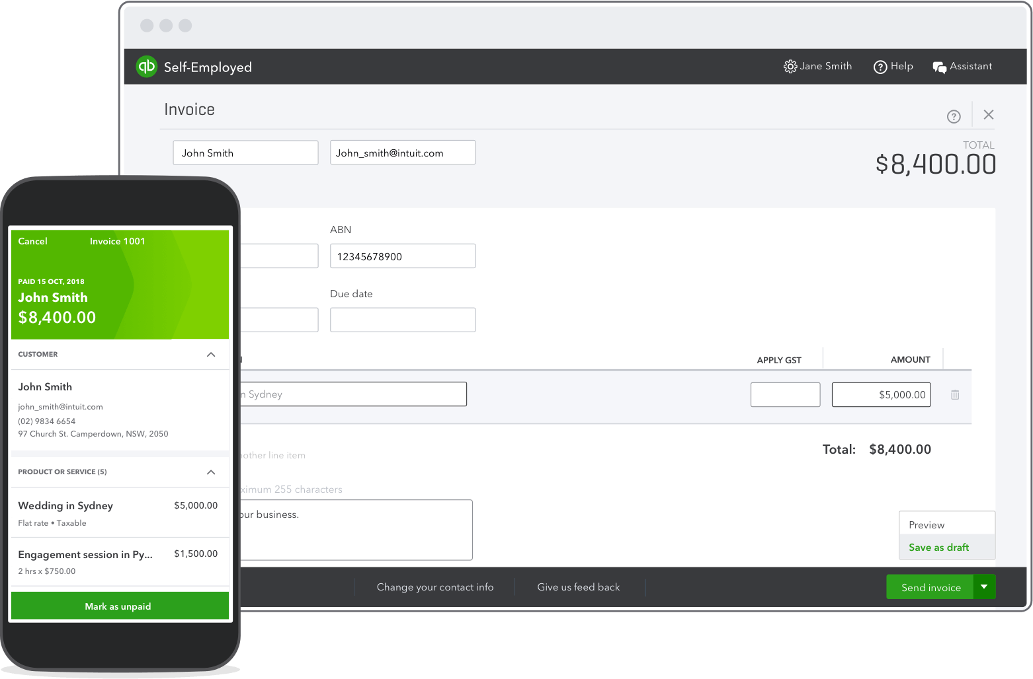Screen dimensions: 1033x679
Task: Tap Mark as unpaid on phone
Action: tap(120, 606)
